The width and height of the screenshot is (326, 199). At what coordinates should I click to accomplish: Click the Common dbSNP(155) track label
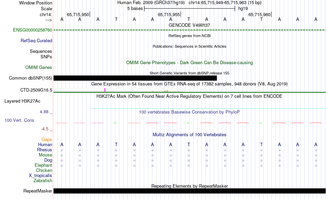[x=31, y=78]
